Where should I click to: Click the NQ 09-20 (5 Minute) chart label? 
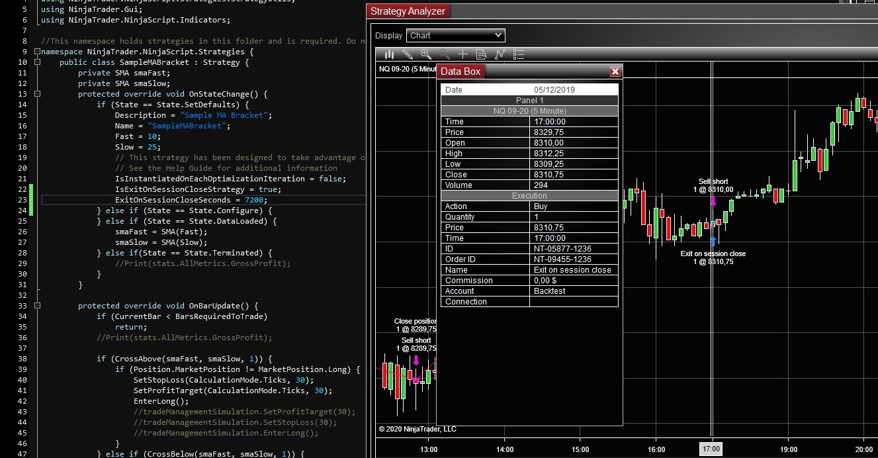[x=407, y=69]
